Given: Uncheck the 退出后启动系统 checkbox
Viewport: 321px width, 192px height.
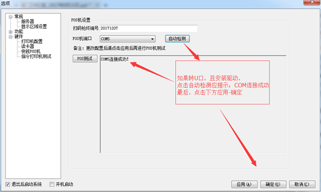Looking at the screenshot, I should tap(8, 184).
